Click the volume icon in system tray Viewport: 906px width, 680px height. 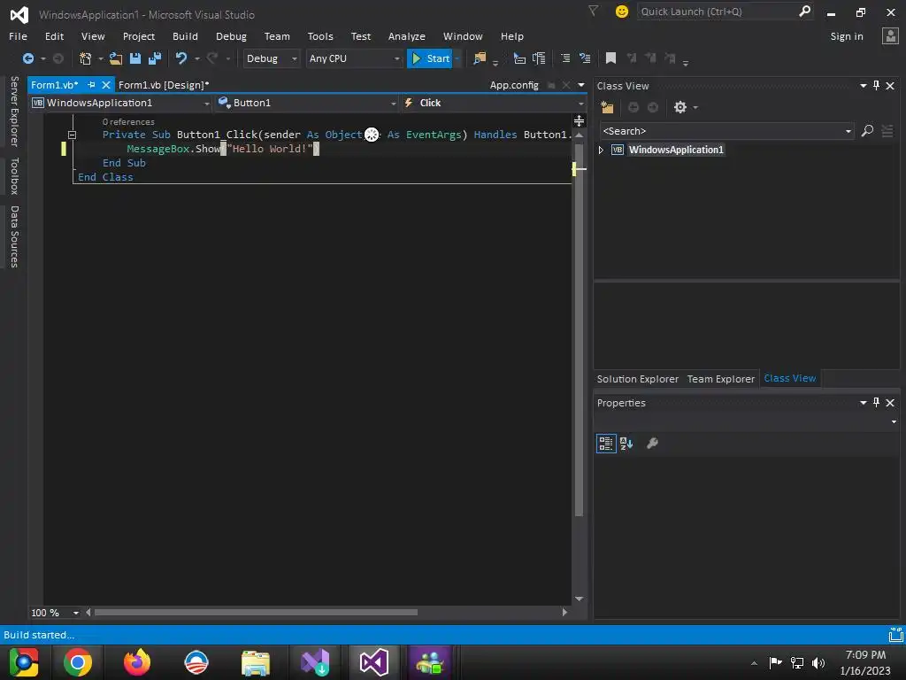click(x=818, y=663)
